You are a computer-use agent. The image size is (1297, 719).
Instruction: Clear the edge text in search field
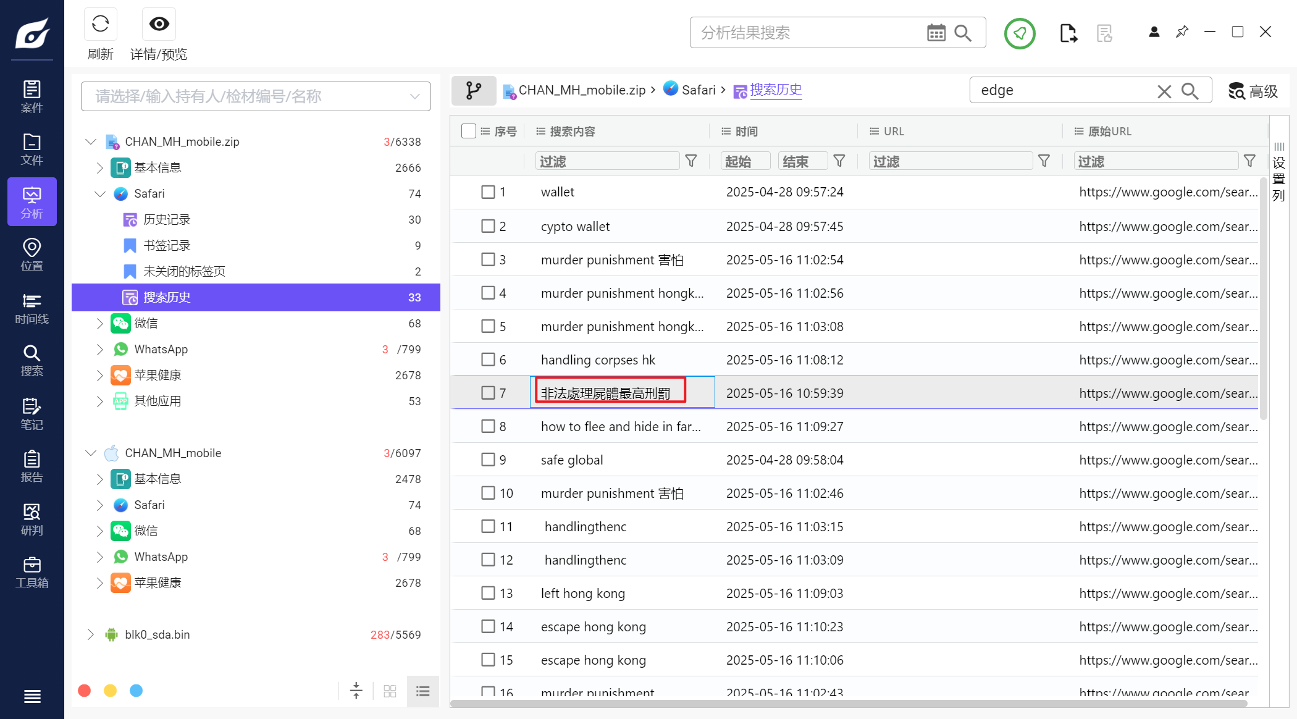pyautogui.click(x=1164, y=91)
